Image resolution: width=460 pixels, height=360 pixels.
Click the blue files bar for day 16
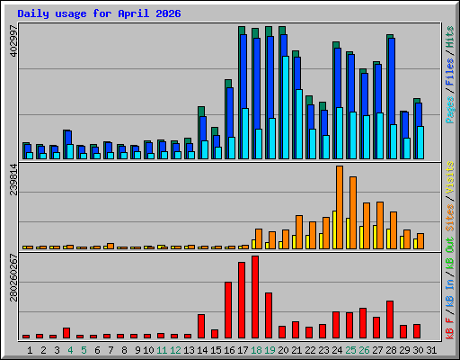[x=230, y=112]
